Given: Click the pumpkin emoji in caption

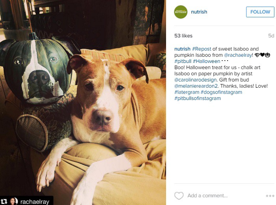Looking at the screenshot, I should pyautogui.click(x=268, y=55).
